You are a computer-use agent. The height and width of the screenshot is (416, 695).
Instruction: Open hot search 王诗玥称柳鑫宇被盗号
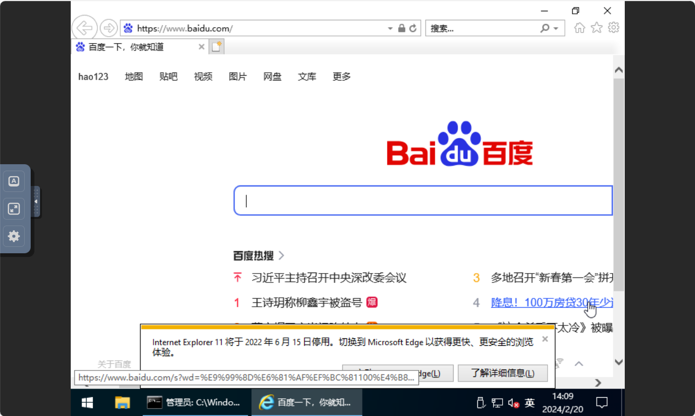point(307,302)
